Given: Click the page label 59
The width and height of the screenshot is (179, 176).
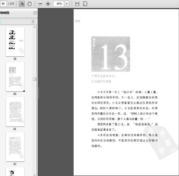Looking at the screenshot, I should tap(15, 59).
